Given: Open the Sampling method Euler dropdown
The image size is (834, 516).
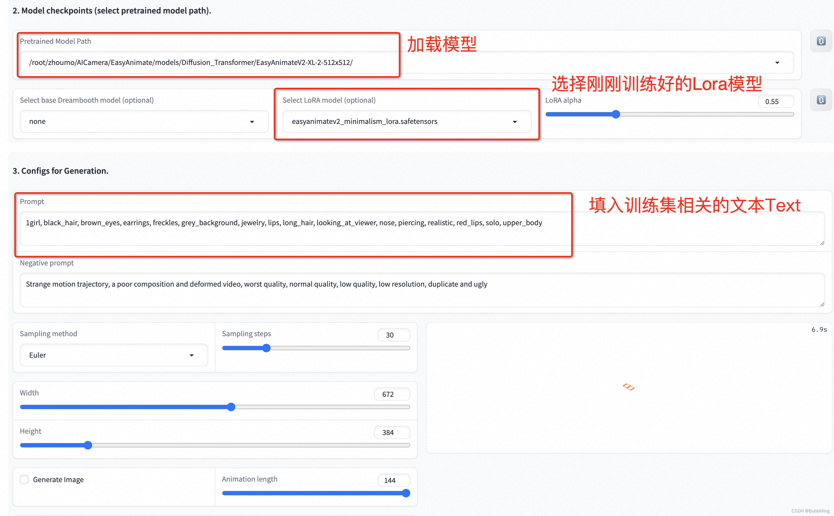Looking at the screenshot, I should pyautogui.click(x=191, y=355).
